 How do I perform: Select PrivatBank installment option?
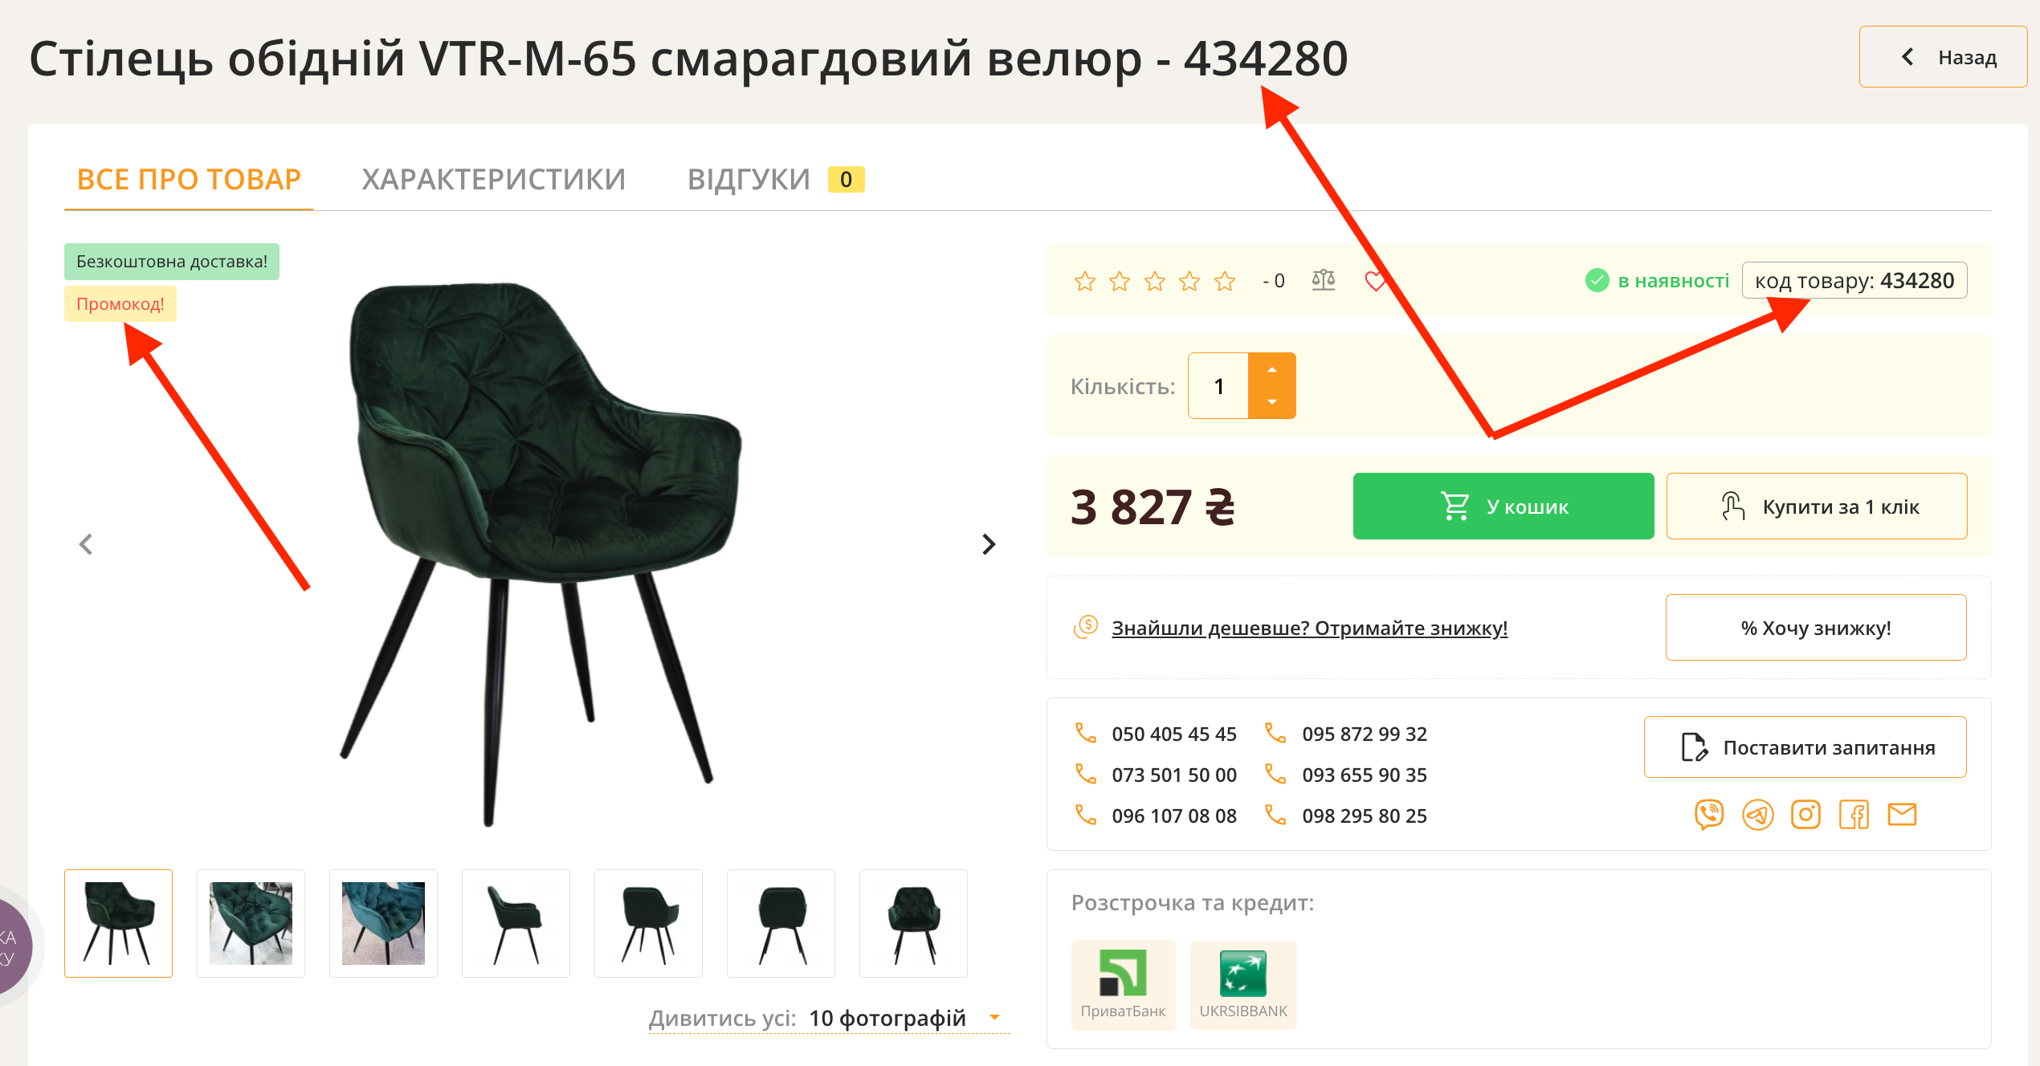tap(1123, 985)
